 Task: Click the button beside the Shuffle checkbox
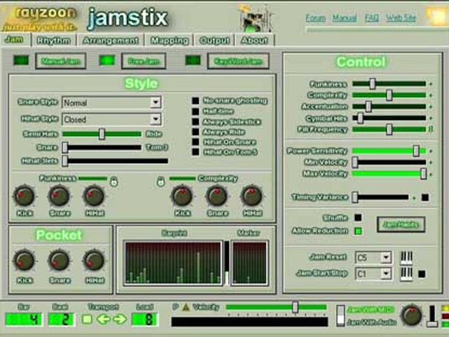click(401, 224)
